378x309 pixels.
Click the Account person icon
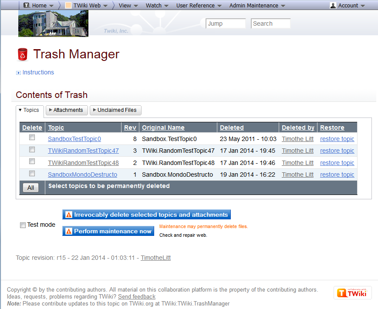coord(333,6)
